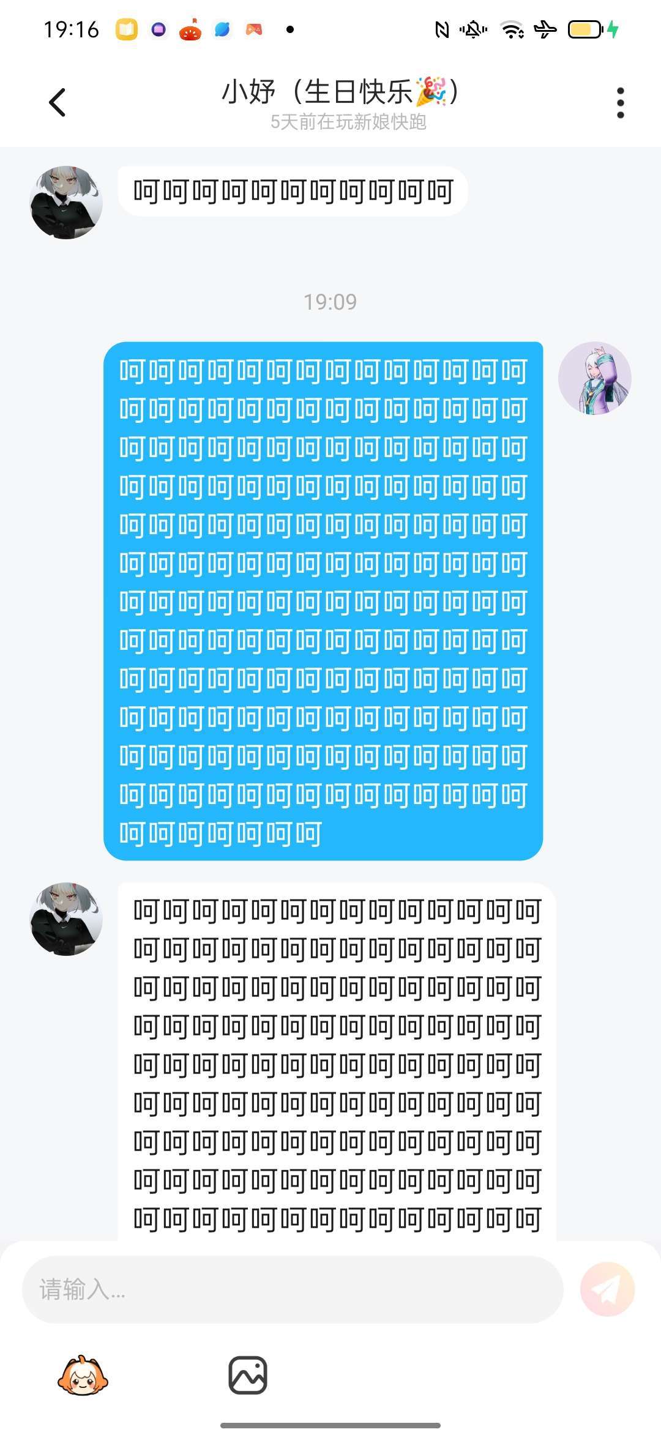Viewport: 661px width, 1432px height.
Task: Tap the bottom home gesture bar
Action: [x=330, y=1425]
